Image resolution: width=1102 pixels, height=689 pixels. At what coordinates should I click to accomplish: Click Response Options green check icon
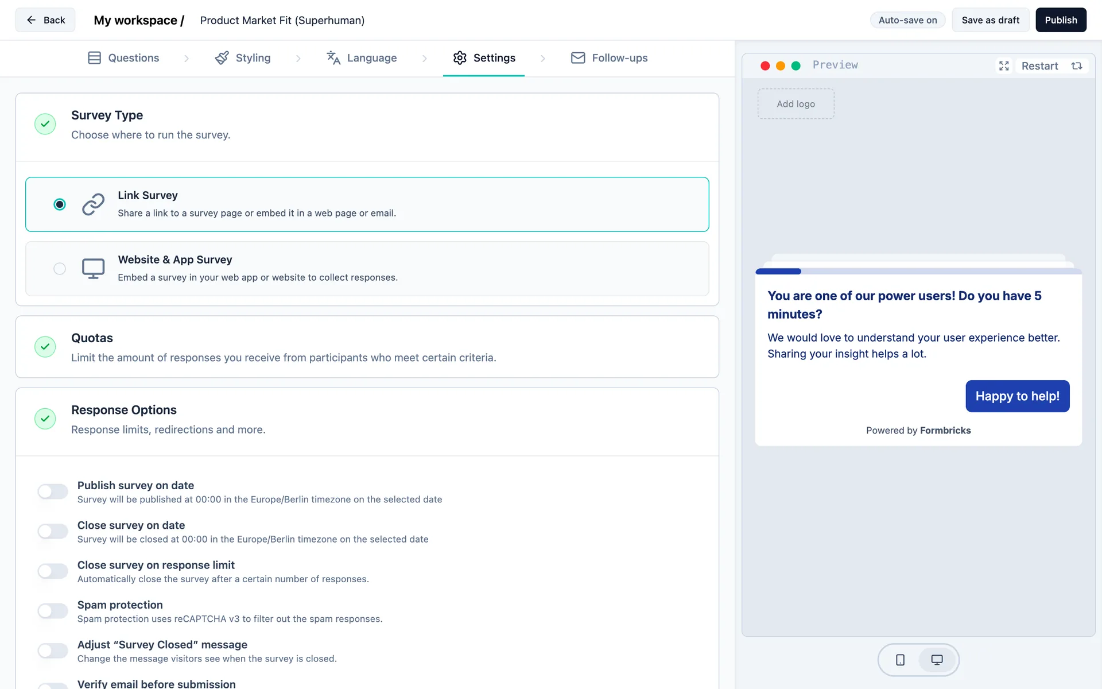[x=45, y=419]
